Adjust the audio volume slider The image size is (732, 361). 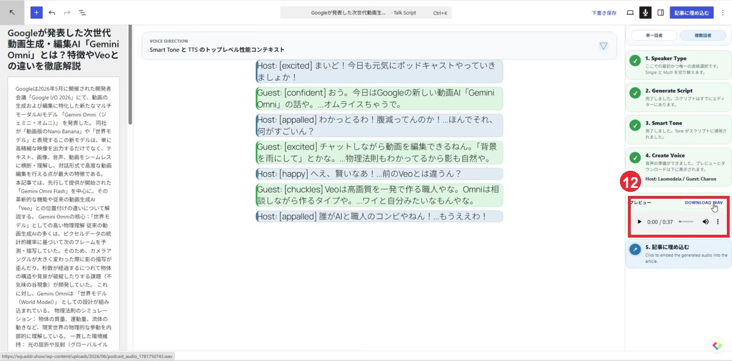686,222
